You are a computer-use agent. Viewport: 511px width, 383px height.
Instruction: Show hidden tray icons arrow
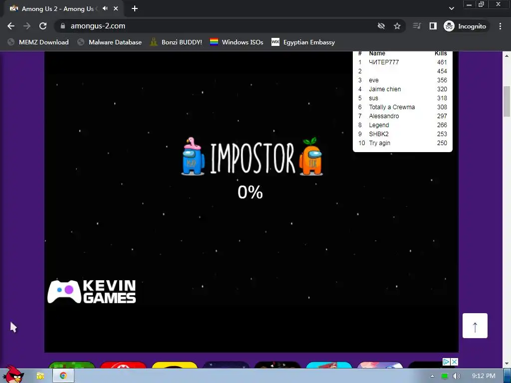(432, 376)
